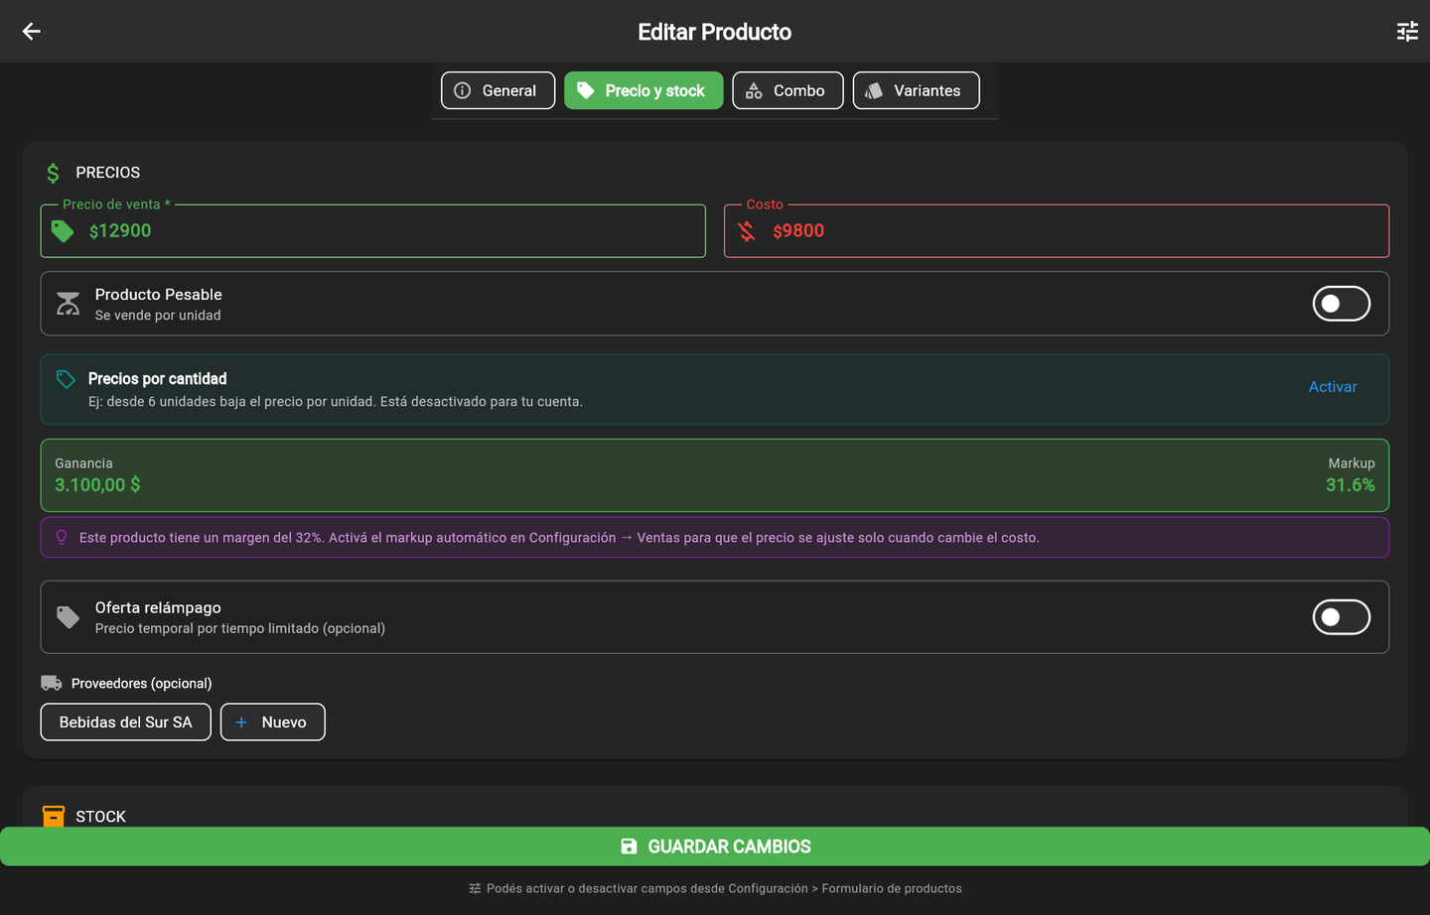Open the Combo tab
Viewport: 1430px width, 915px height.
tap(787, 90)
